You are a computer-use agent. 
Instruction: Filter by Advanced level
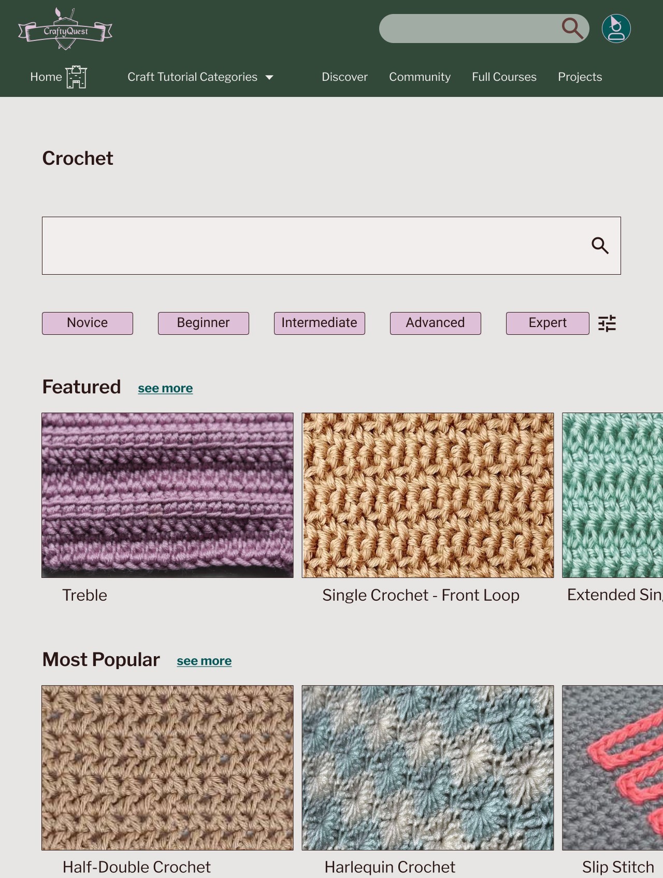[x=436, y=323]
